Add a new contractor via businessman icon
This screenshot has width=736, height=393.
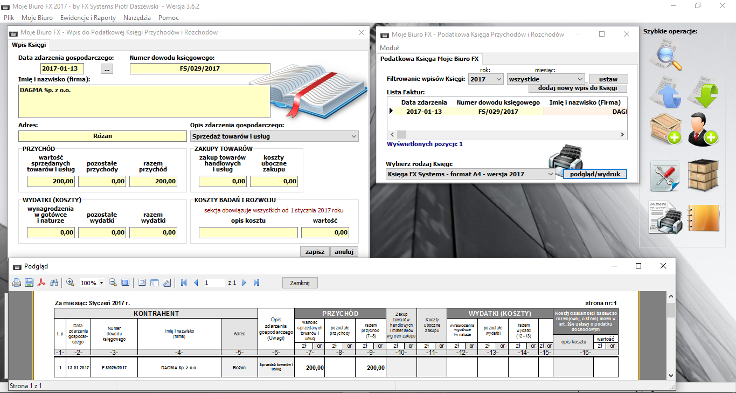[704, 128]
